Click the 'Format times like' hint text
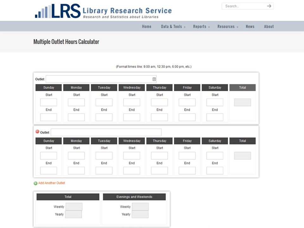The width and height of the screenshot is (304, 228). [154, 66]
